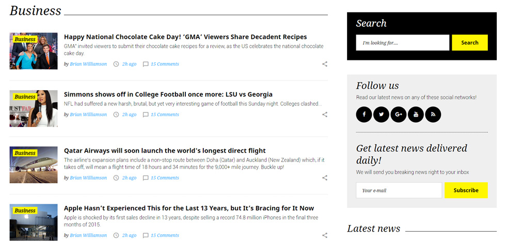The width and height of the screenshot is (506, 243).
Task: Click Business tag on Apple thumbnail
Action: click(25, 210)
